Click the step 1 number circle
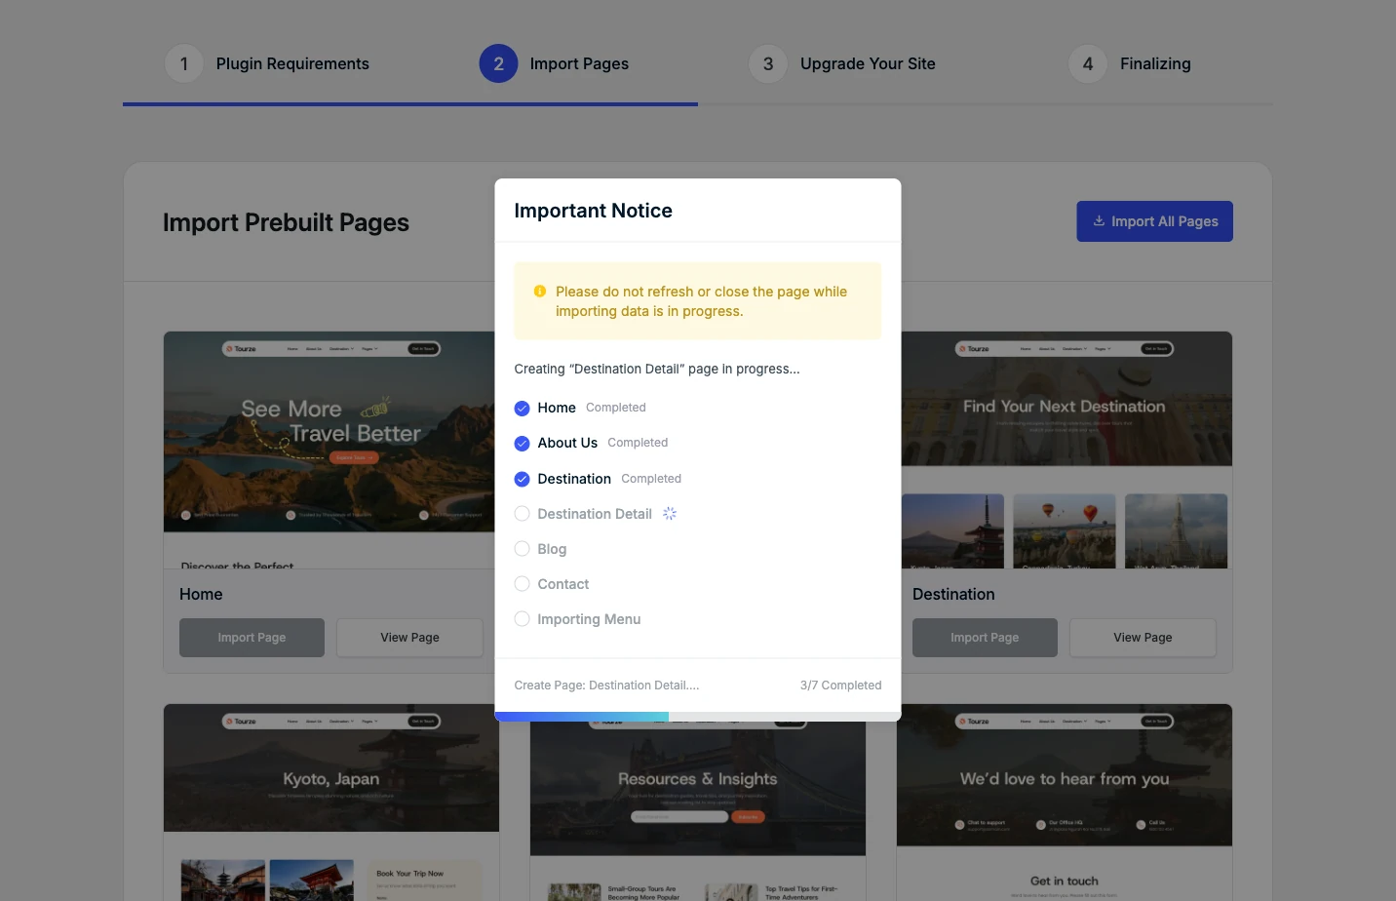1396x901 pixels. (183, 64)
